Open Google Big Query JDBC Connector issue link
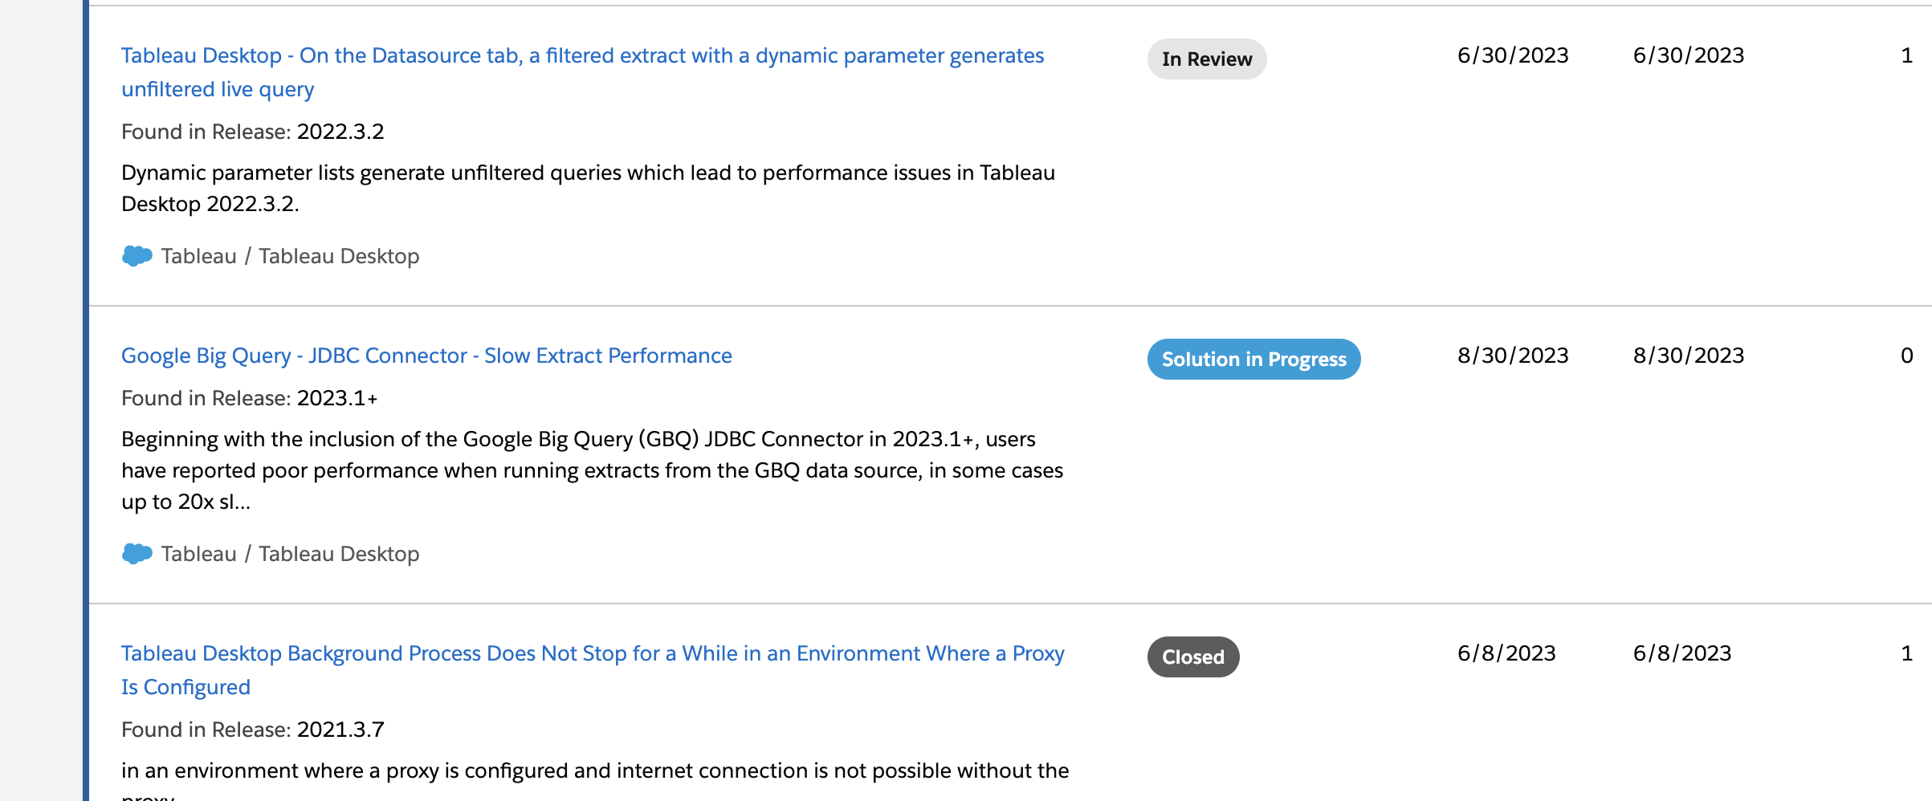Screen dimensions: 1932x801 426,356
